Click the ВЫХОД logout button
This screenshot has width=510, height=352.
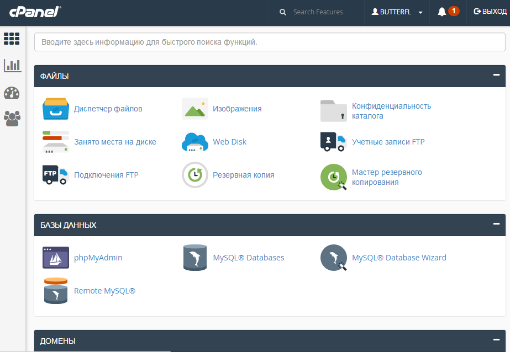click(x=490, y=12)
